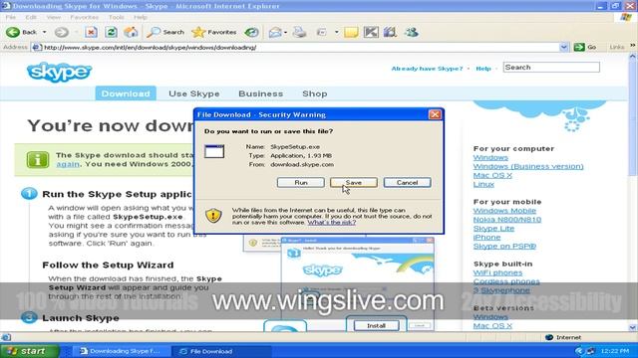Open the Back history dropdown arrow
Screen dimensions: 638x358
(x=44, y=32)
